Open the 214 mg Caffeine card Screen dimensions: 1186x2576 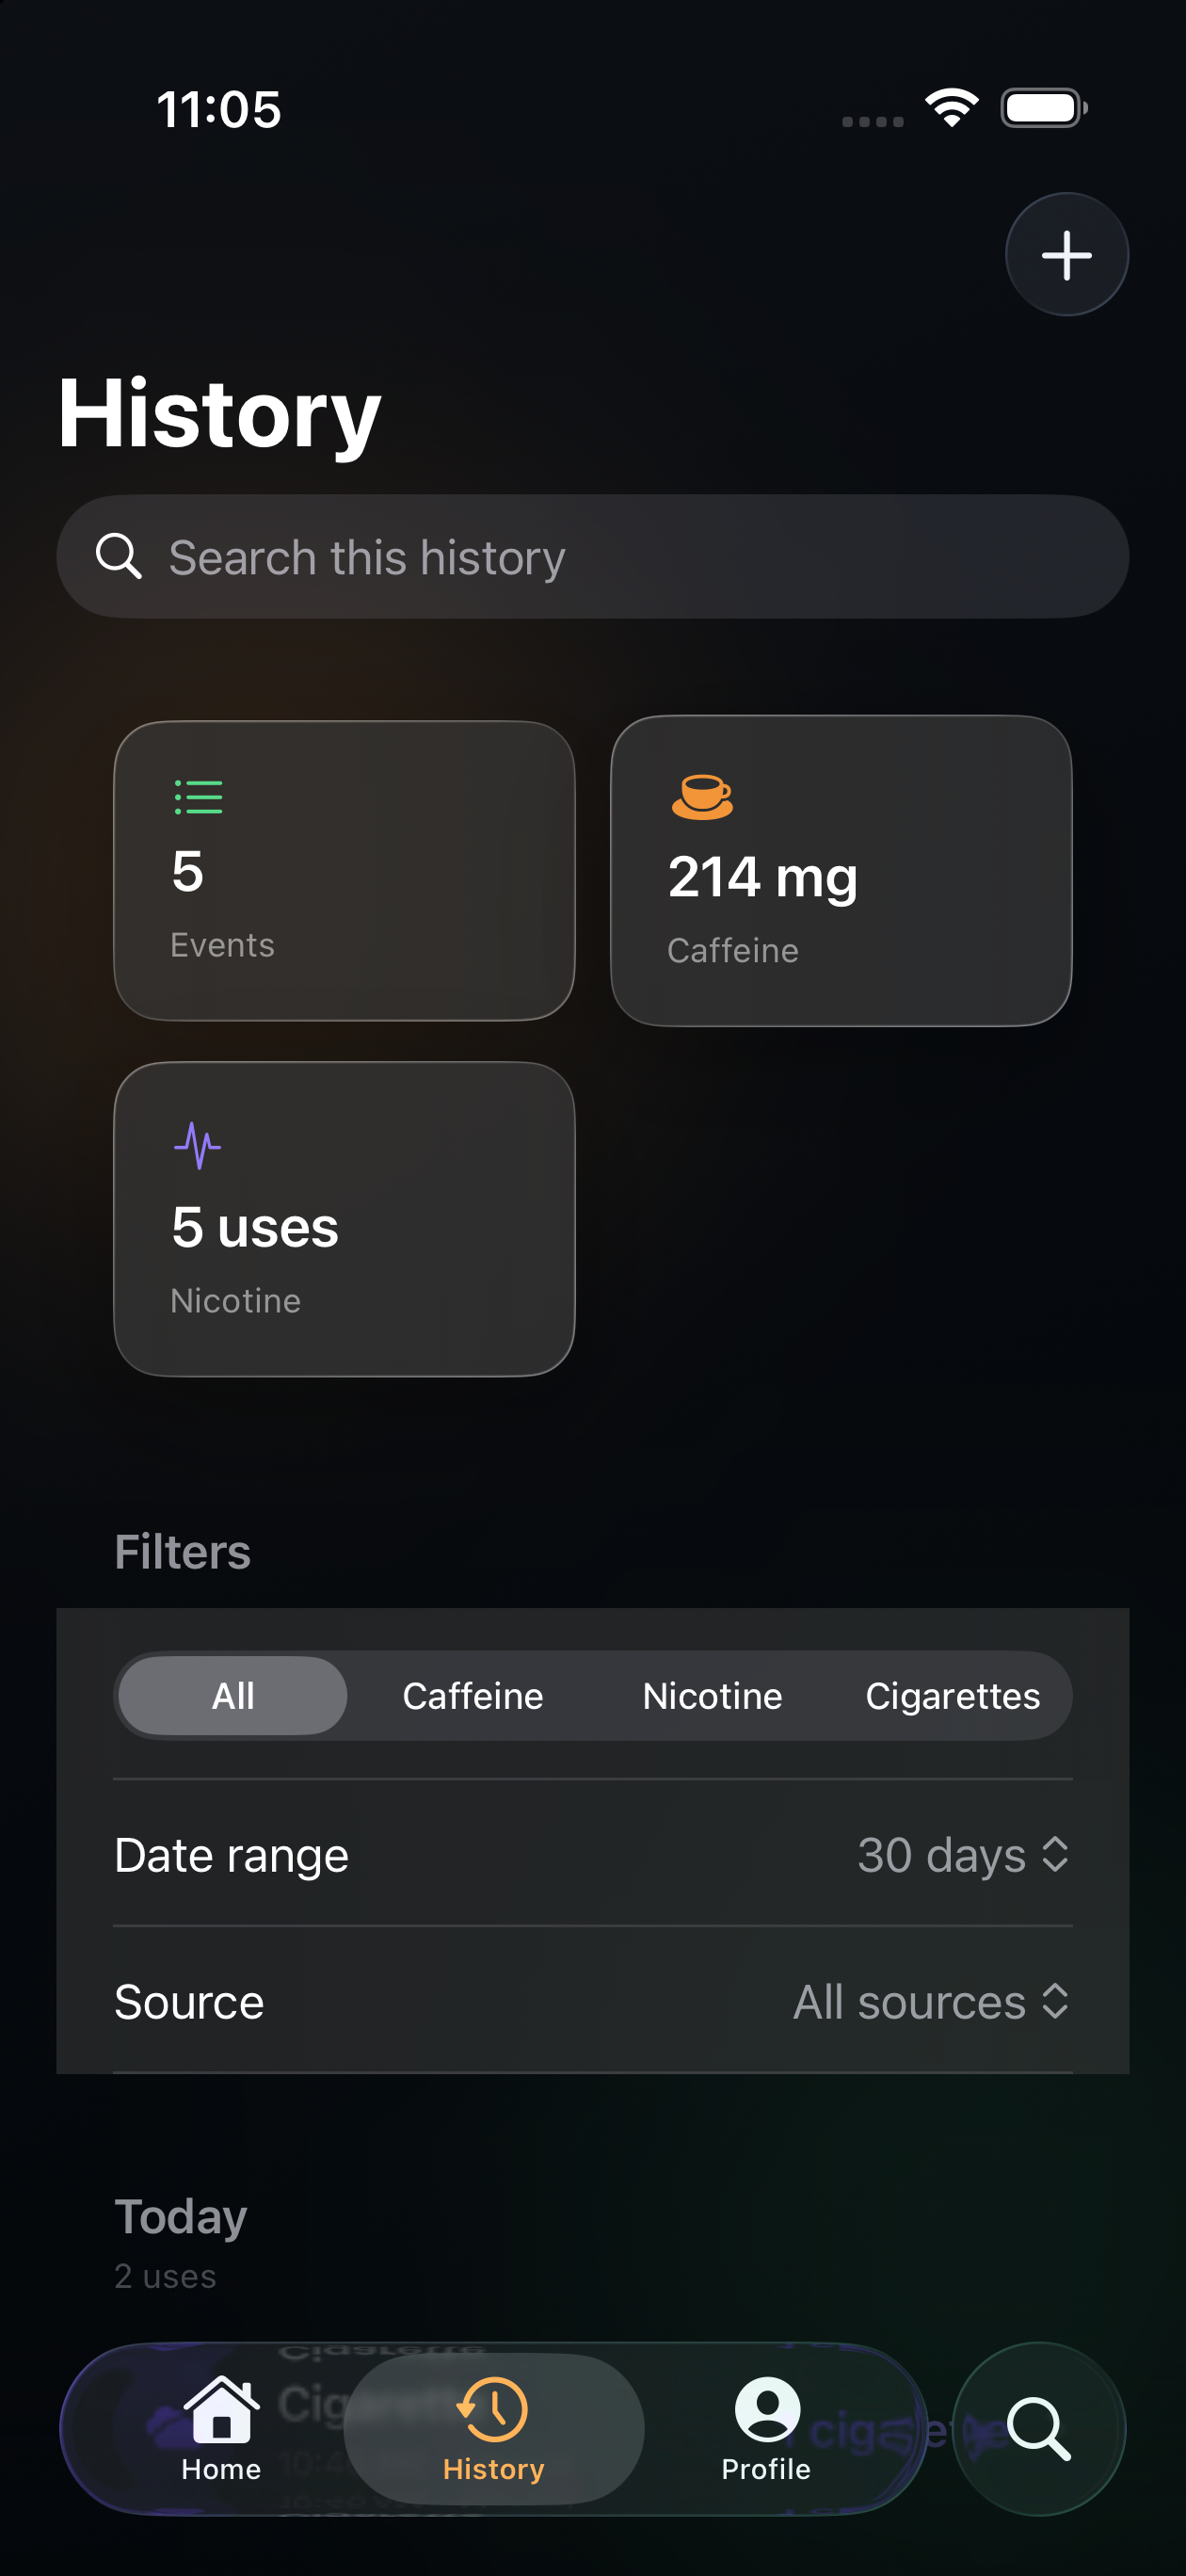tap(841, 871)
